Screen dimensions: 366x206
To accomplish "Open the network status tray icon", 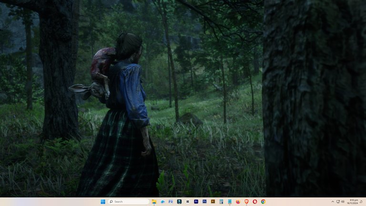I will tap(338, 202).
